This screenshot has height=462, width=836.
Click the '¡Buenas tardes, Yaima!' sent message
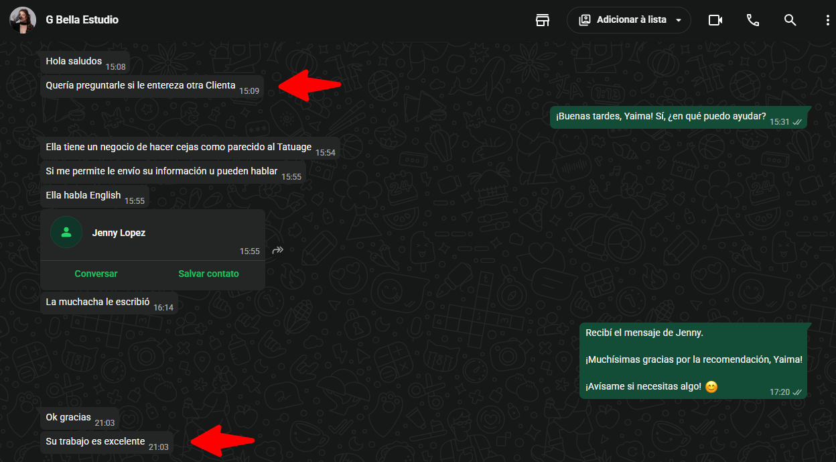coord(679,117)
